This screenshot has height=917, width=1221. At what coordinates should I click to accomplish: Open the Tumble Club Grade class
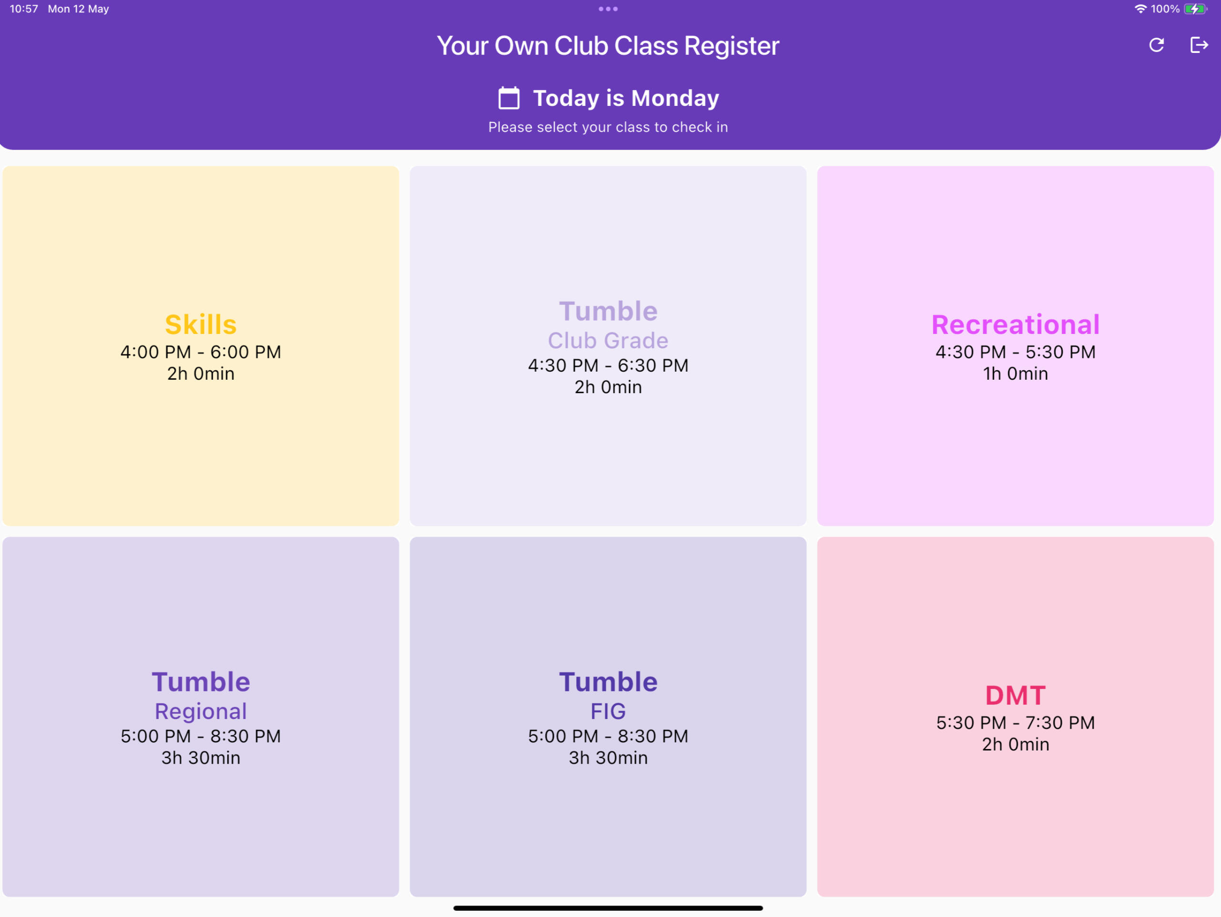[x=608, y=345]
